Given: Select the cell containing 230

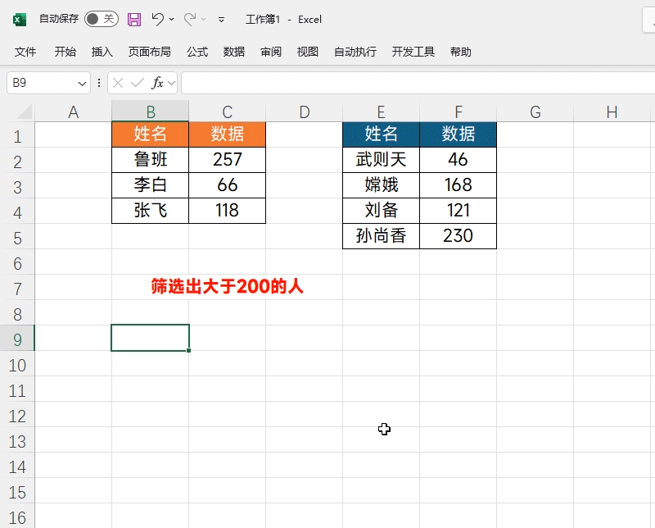Looking at the screenshot, I should point(458,235).
